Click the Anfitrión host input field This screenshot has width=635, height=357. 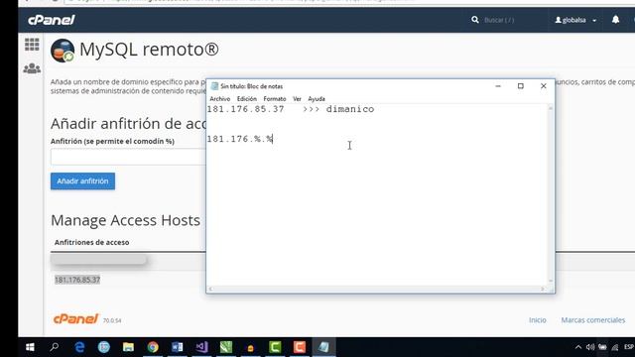128,157
